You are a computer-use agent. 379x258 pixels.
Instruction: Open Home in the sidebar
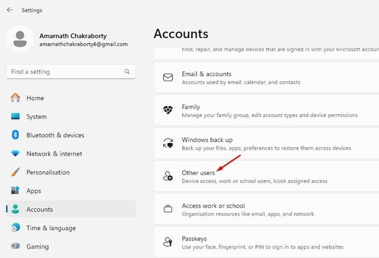click(71, 98)
